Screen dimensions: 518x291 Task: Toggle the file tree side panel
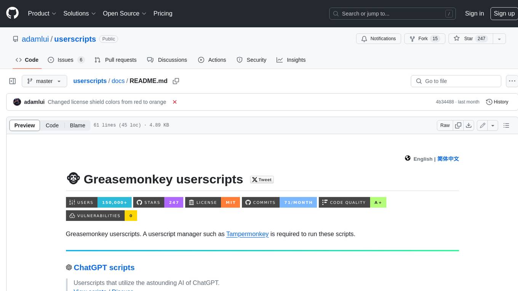tap(13, 81)
